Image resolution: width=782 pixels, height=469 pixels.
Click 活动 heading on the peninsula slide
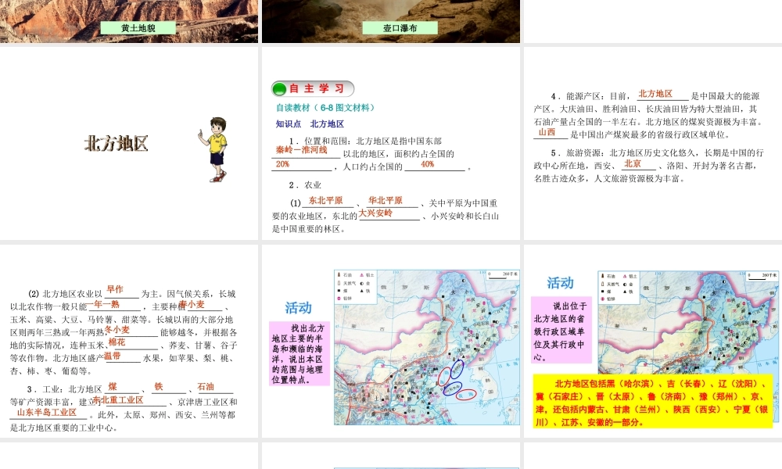point(298,307)
